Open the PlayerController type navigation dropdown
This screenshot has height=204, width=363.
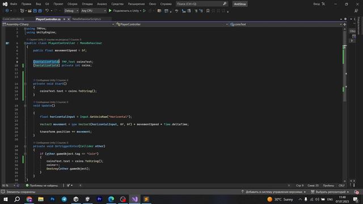point(171,24)
